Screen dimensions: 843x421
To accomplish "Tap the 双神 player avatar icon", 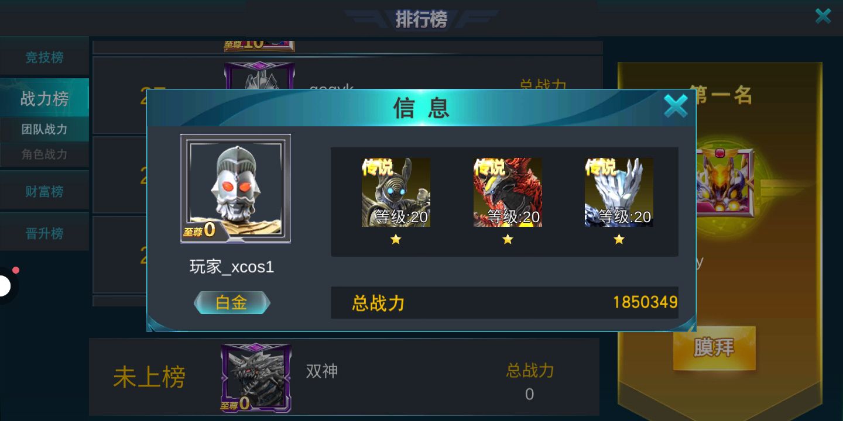I will [256, 378].
